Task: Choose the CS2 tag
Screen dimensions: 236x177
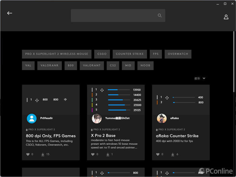Action: coord(113,66)
